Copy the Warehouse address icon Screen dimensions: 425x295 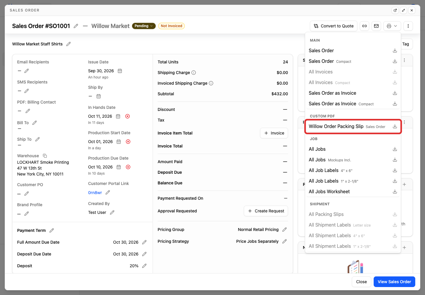point(45,156)
